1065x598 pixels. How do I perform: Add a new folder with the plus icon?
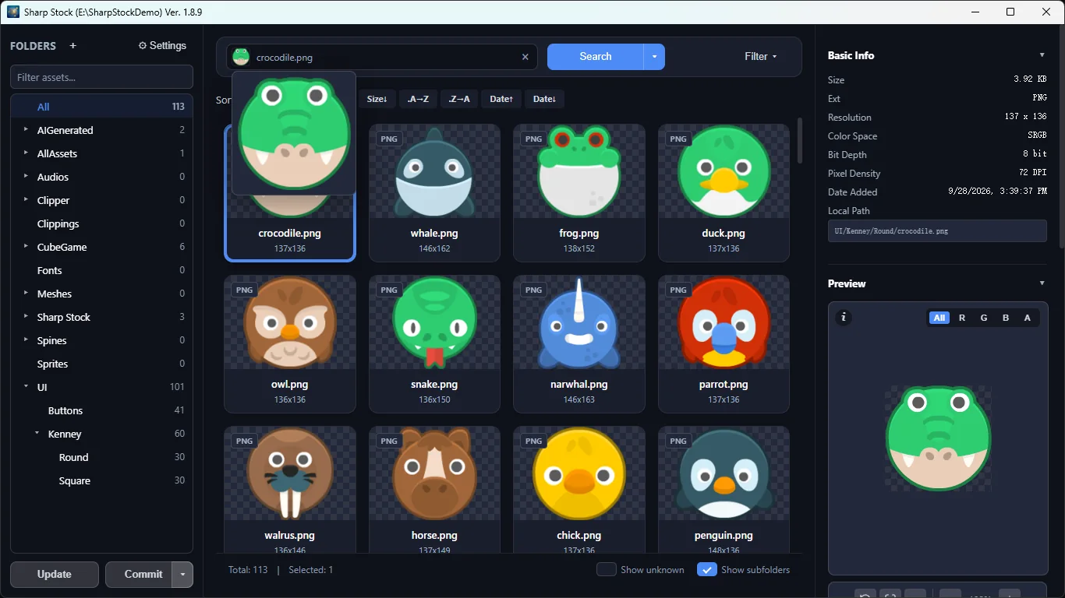[x=73, y=46]
